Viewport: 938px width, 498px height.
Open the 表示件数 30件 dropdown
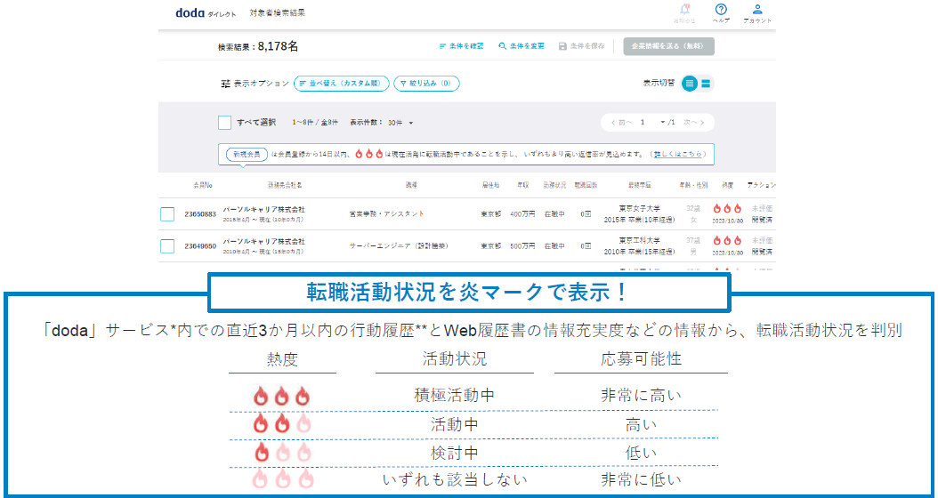(x=400, y=123)
